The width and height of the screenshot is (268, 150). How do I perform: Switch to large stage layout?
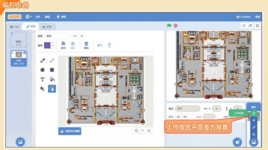pos(250,26)
